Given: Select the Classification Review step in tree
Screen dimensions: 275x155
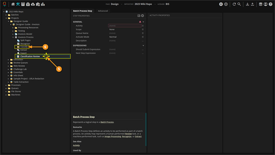Looking at the screenshot, I should pos(30,56).
